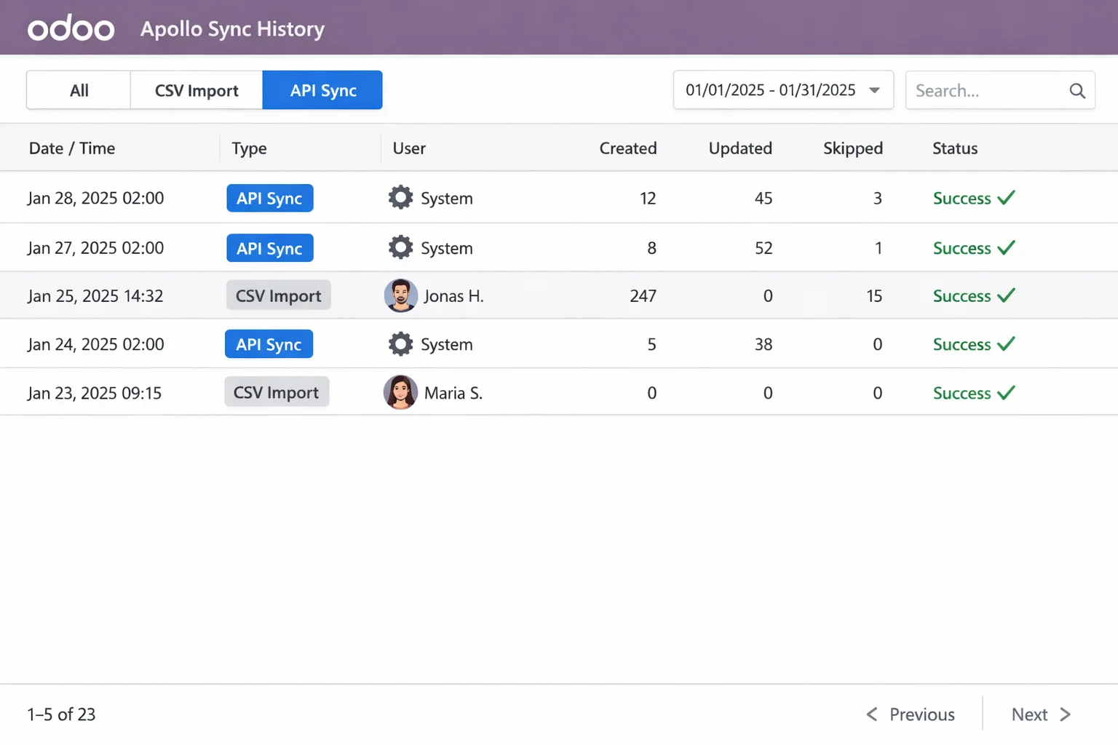Click the System gear icon for Jan 24
The width and height of the screenshot is (1118, 745).
click(400, 343)
